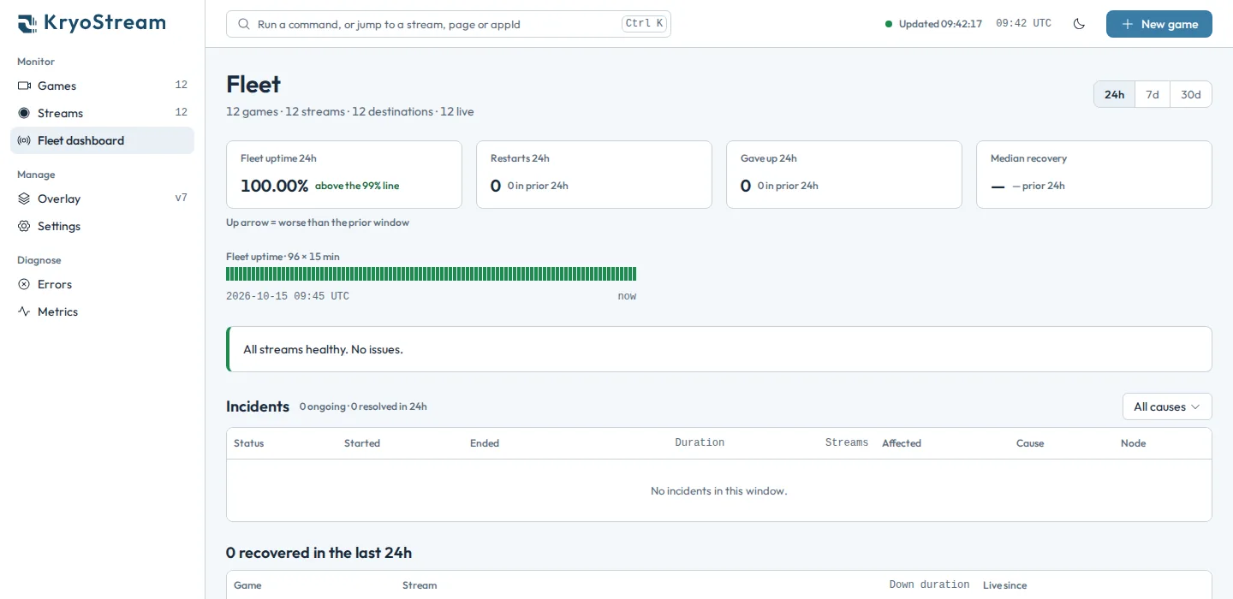Click the Cause column header
Image resolution: width=1233 pixels, height=599 pixels.
click(1030, 443)
